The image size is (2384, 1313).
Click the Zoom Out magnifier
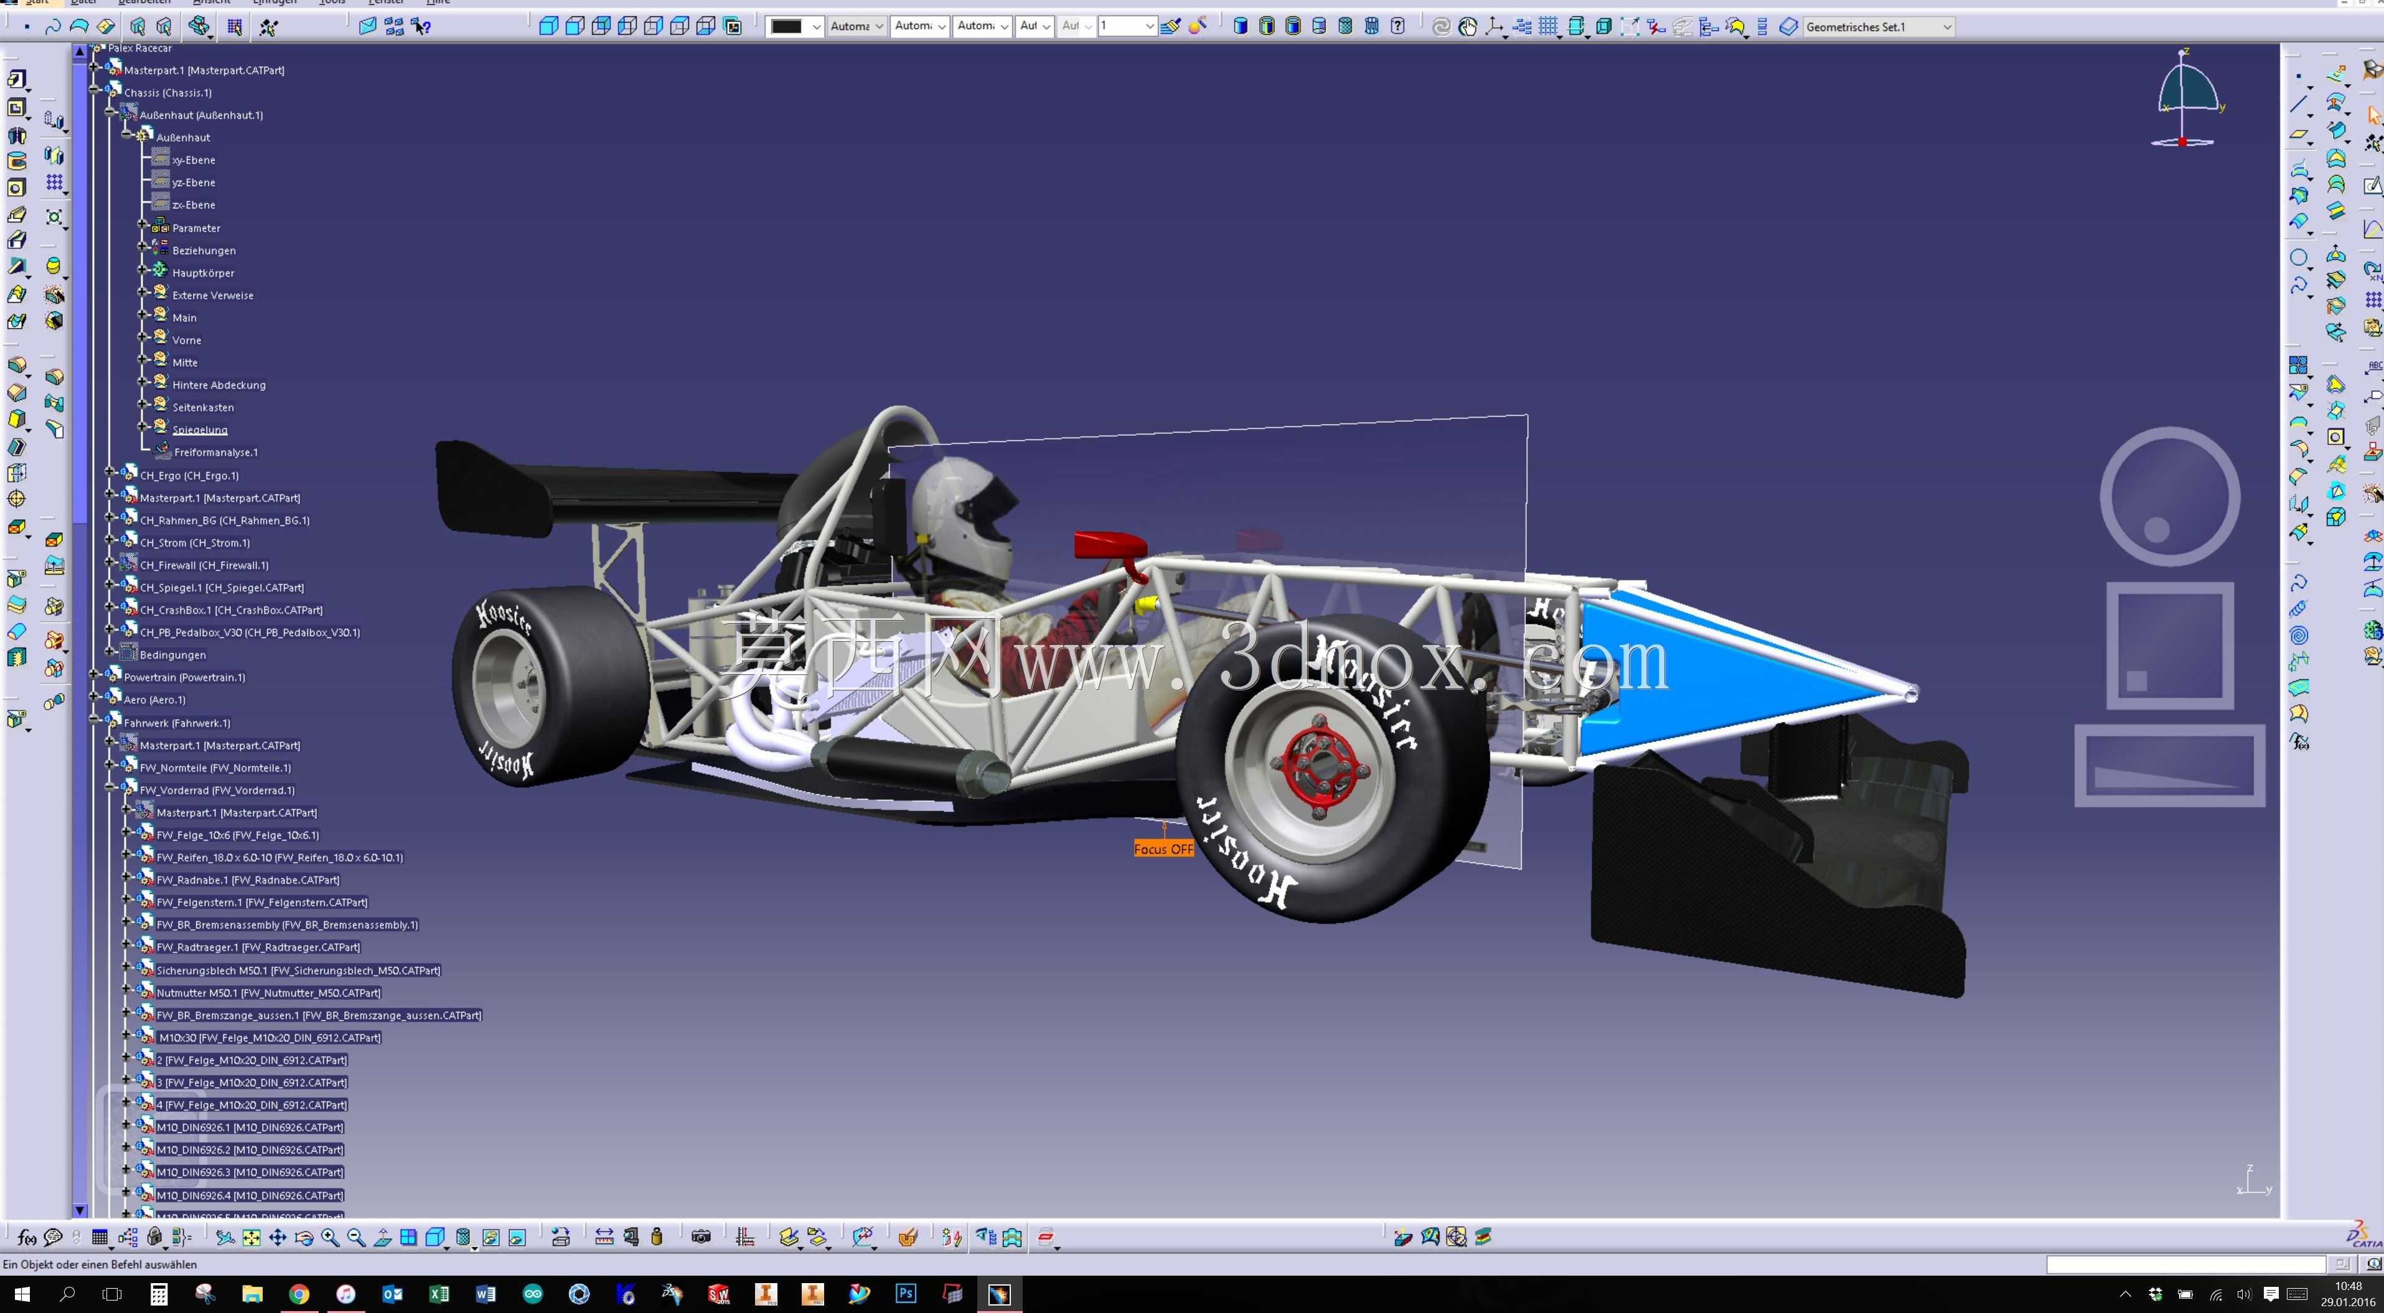coord(355,1237)
